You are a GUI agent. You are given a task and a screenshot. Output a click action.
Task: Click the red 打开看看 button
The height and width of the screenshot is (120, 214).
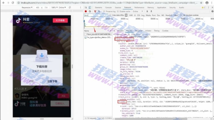click(60, 20)
